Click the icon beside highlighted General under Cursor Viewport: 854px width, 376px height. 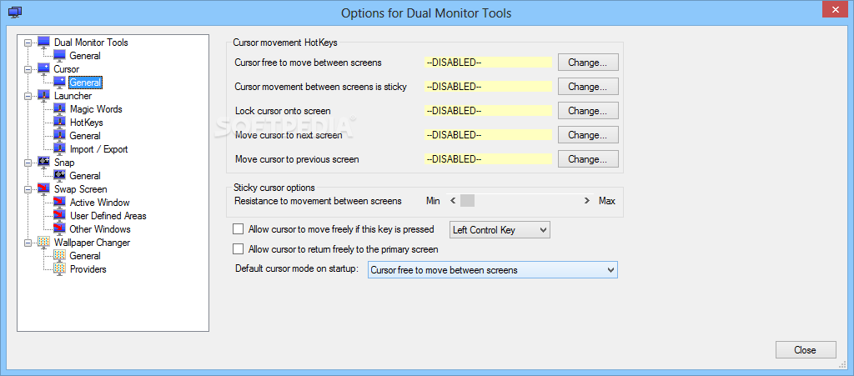click(x=59, y=83)
